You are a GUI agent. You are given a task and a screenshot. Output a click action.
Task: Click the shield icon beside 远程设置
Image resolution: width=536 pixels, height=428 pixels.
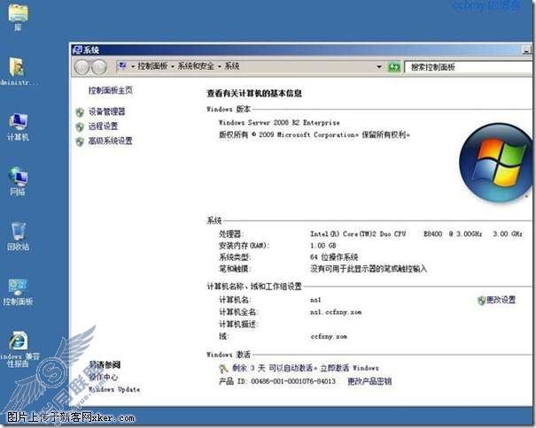[80, 127]
